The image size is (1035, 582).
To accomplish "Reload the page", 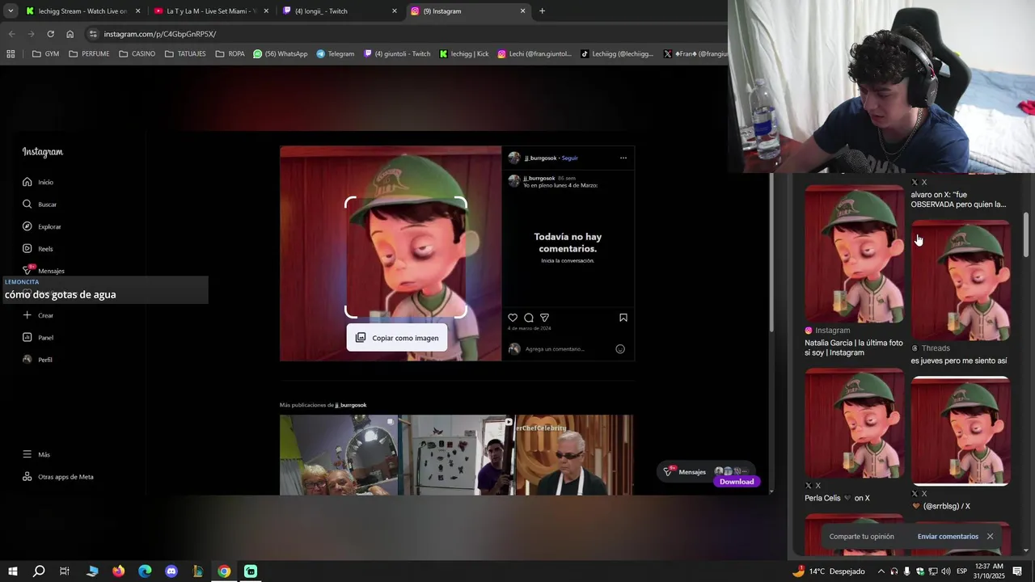I will click(50, 34).
